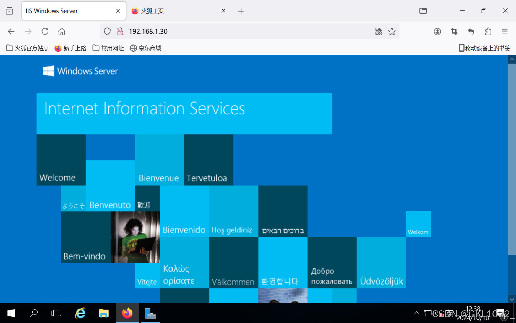Click the ברוכים הבאים tile
Screen dimensions: 516x323
tap(283, 211)
